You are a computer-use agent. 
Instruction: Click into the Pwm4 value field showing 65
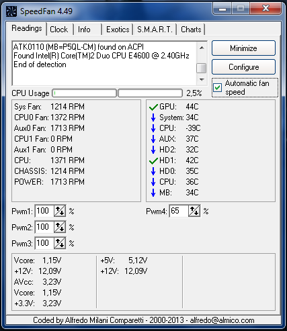(179, 211)
